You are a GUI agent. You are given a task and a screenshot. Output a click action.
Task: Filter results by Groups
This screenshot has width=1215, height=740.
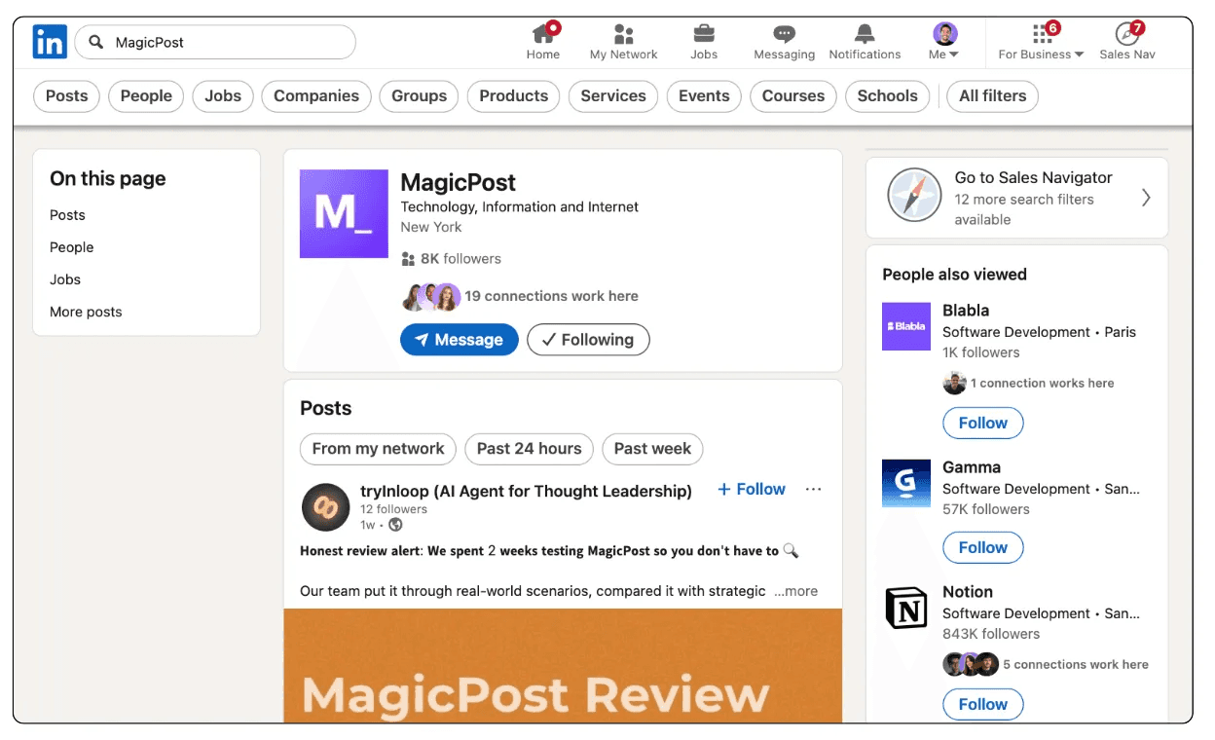(419, 96)
